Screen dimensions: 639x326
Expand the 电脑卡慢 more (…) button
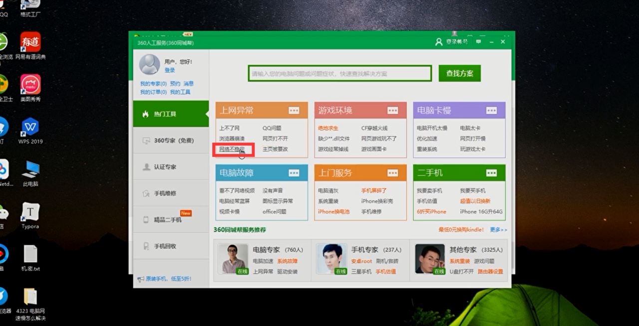pos(492,110)
